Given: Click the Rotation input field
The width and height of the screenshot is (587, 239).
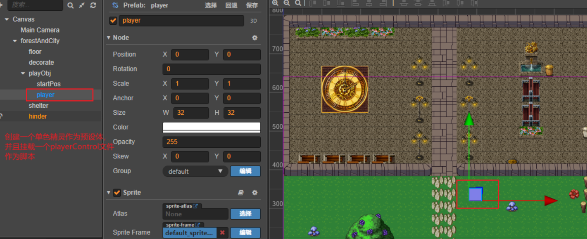Looking at the screenshot, I should pyautogui.click(x=212, y=69).
